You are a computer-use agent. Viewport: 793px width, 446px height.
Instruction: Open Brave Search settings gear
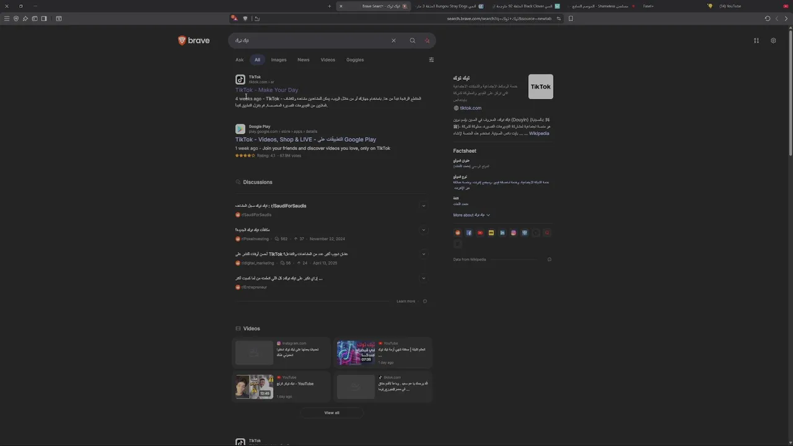(x=773, y=40)
